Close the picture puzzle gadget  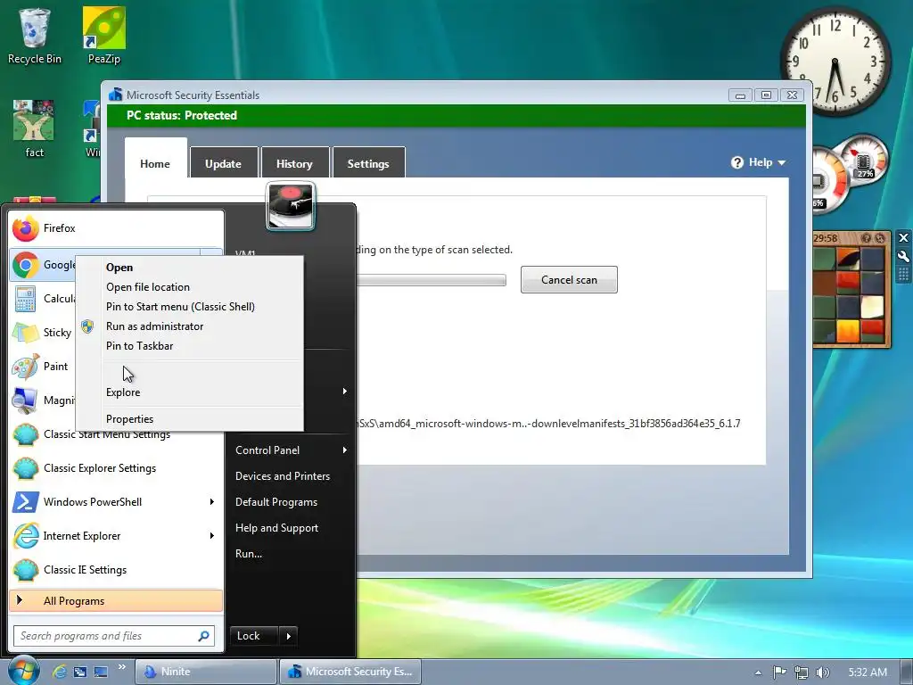[x=903, y=237]
